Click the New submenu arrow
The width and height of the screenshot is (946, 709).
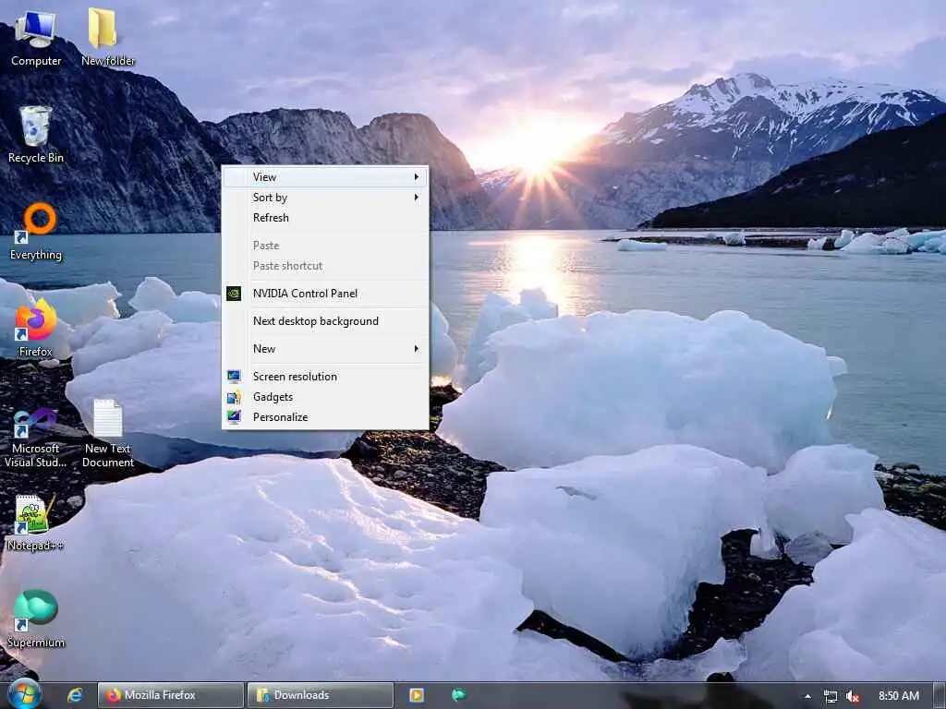coord(417,349)
